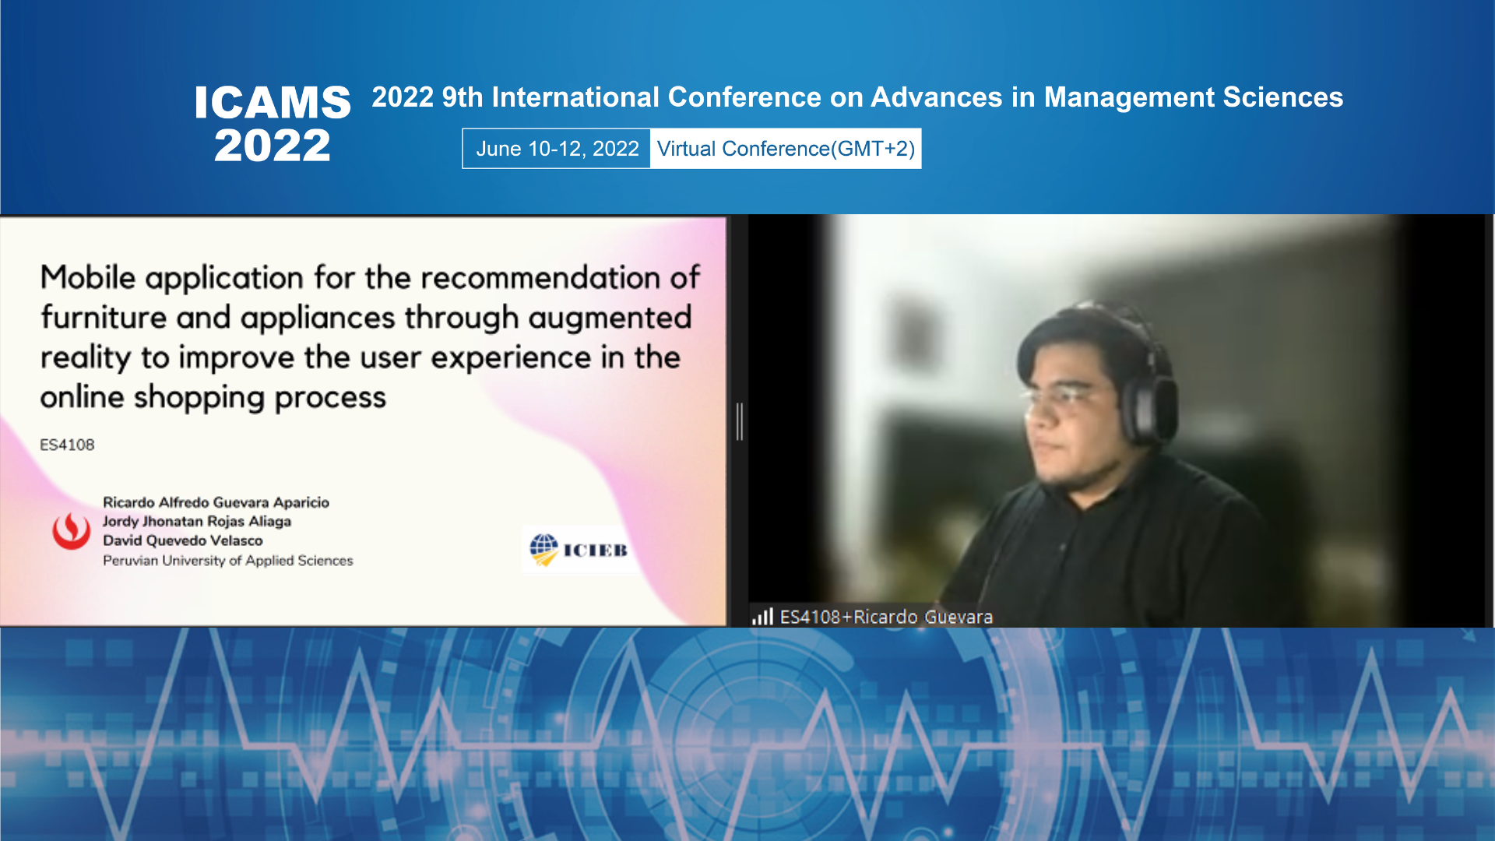Click the shared presentation slide panel
This screenshot has width=1495, height=841.
tap(363, 420)
